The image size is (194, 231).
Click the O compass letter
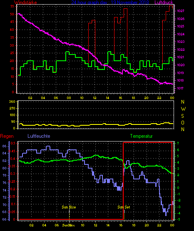(x=183, y=122)
